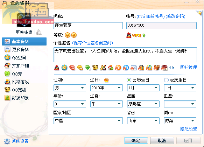Expand the 2010年 birth year dropdown
The image size is (204, 147).
[106, 88]
